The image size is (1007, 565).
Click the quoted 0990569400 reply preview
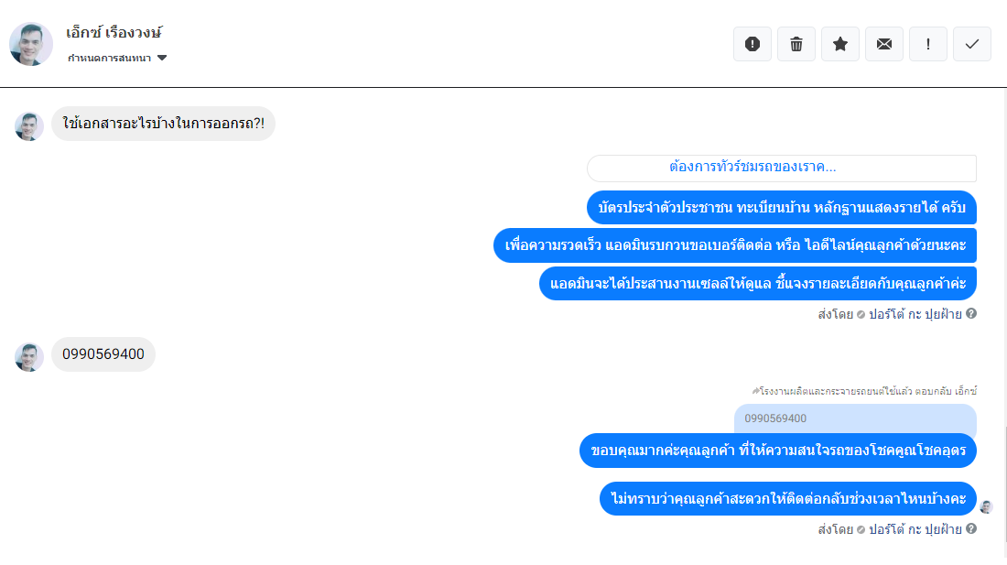point(855,418)
